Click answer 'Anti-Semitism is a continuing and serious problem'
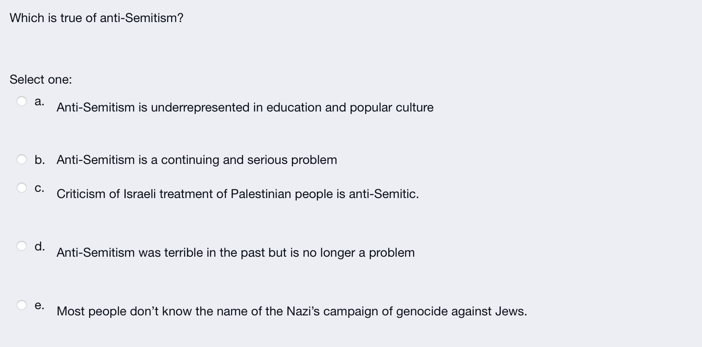702x347 pixels. [197, 160]
